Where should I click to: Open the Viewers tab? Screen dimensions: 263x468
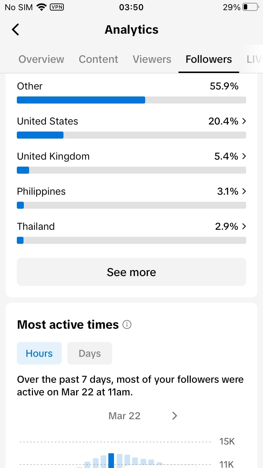(x=152, y=59)
